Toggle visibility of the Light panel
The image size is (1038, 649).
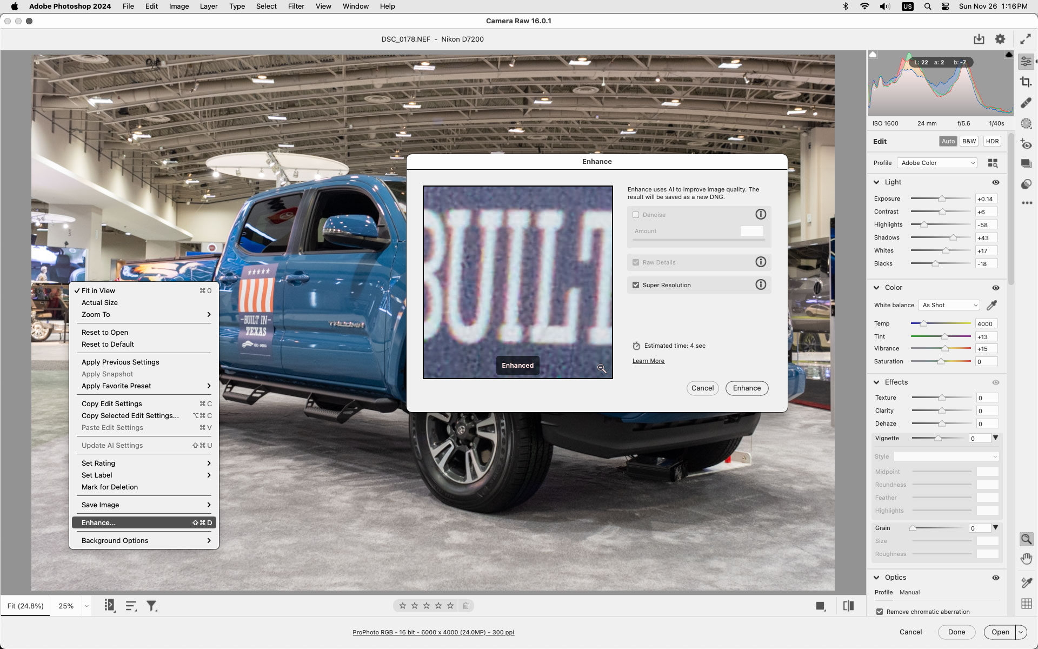pos(996,182)
